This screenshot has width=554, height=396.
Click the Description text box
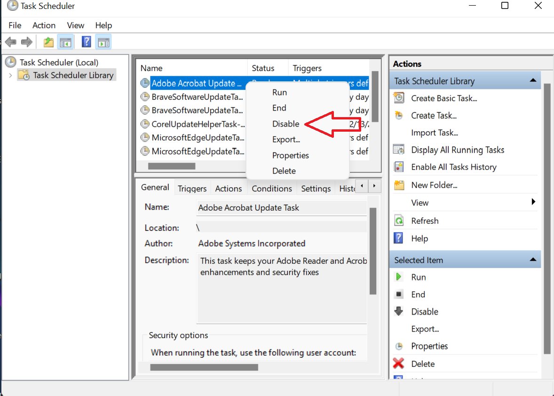point(282,288)
